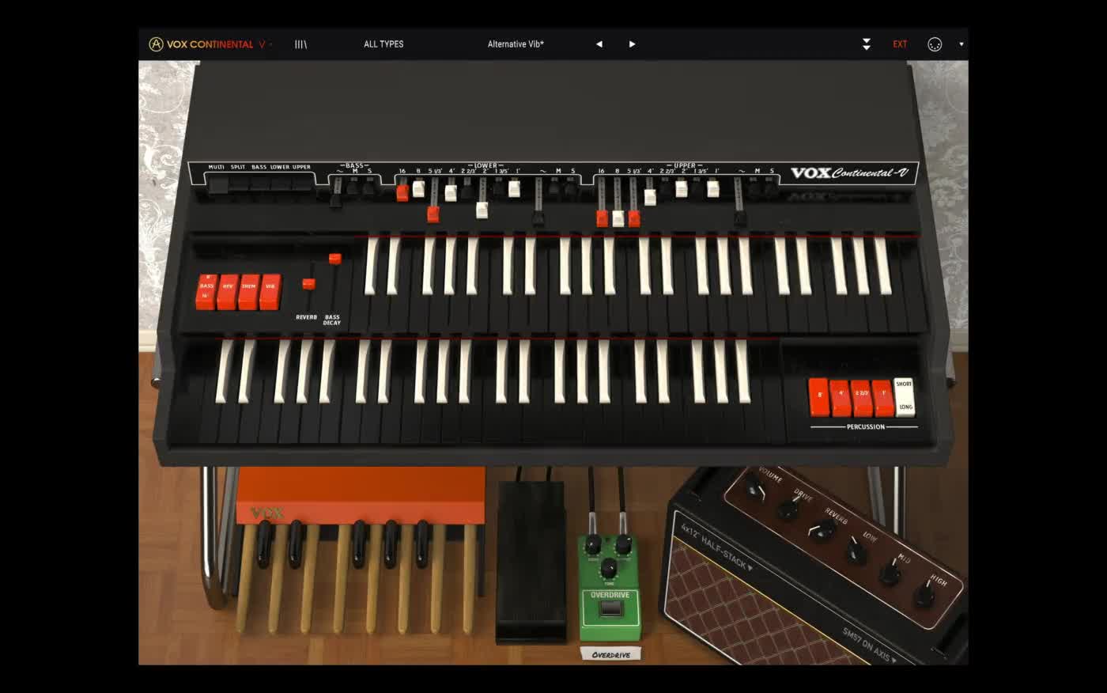Toggle the red REV rocker switch

pos(228,291)
